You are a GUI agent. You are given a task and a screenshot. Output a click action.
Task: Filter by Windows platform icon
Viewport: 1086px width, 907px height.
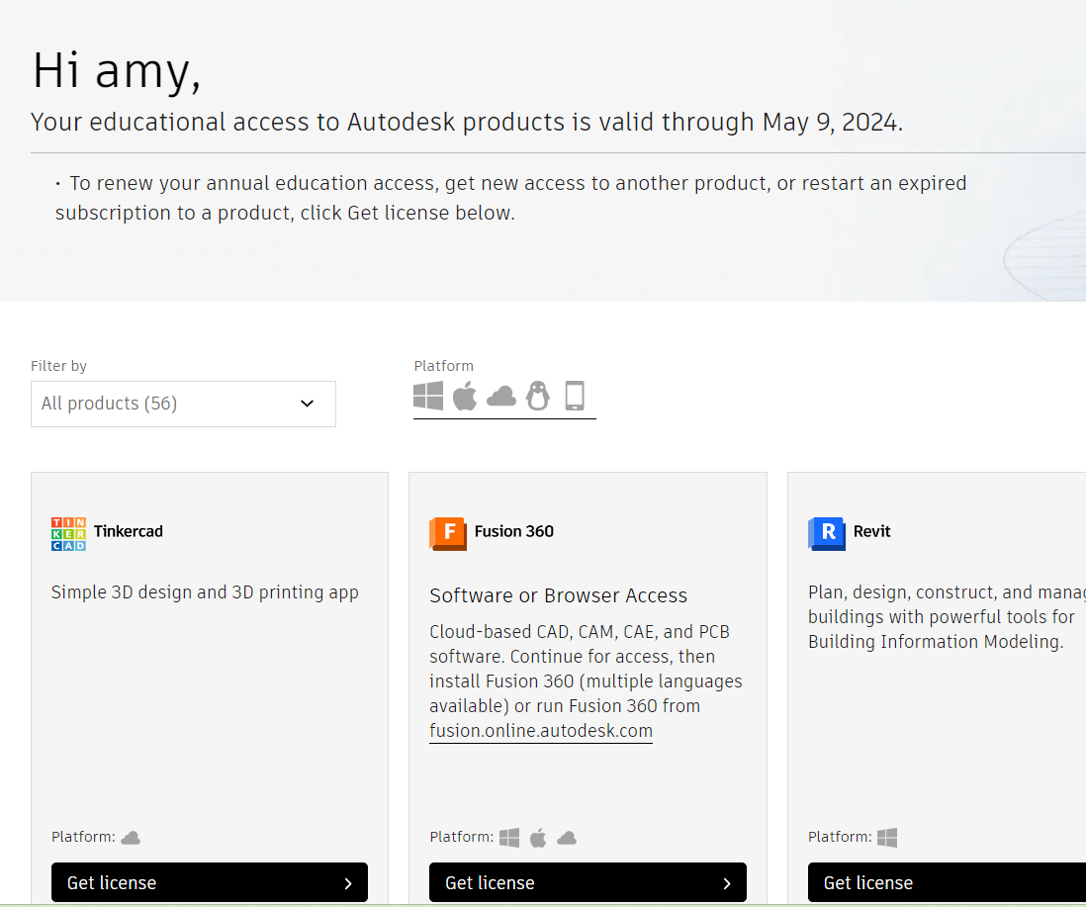point(428,396)
